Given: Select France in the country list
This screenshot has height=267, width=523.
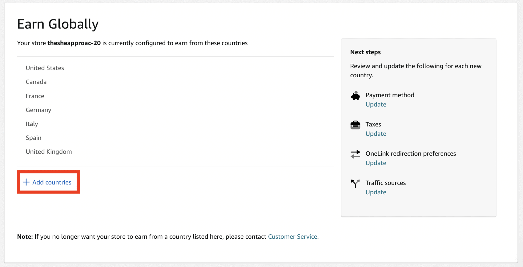Looking at the screenshot, I should click(x=35, y=96).
